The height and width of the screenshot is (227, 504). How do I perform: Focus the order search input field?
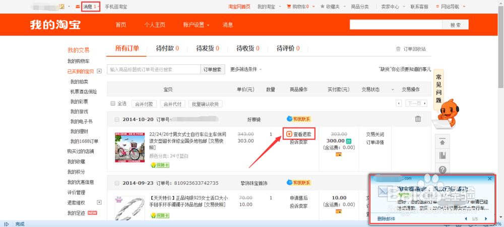(154, 69)
